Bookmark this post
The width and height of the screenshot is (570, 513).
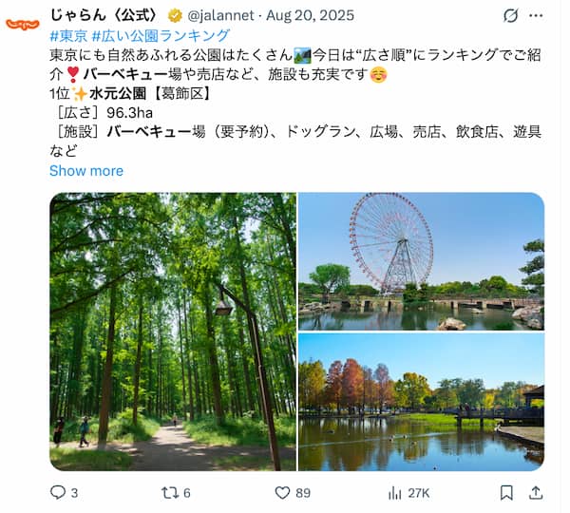coord(506,493)
